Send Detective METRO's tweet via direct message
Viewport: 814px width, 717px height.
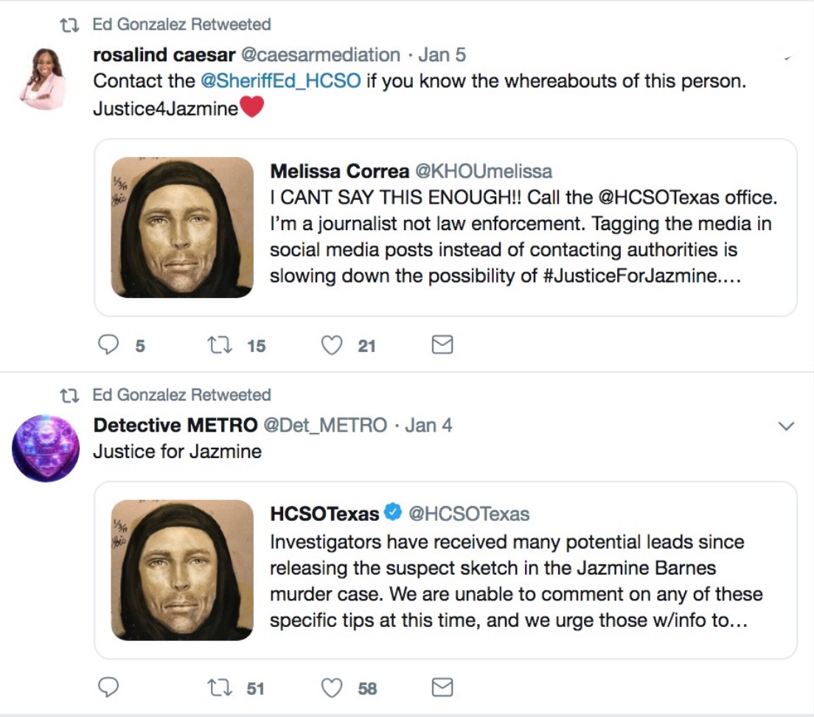tap(442, 687)
